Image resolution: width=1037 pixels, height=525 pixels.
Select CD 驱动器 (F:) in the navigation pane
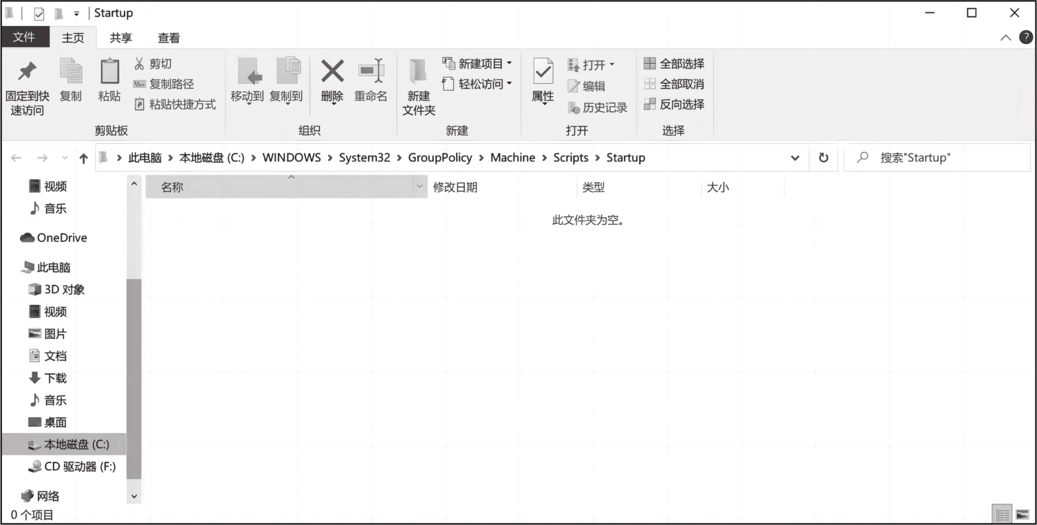(x=72, y=467)
